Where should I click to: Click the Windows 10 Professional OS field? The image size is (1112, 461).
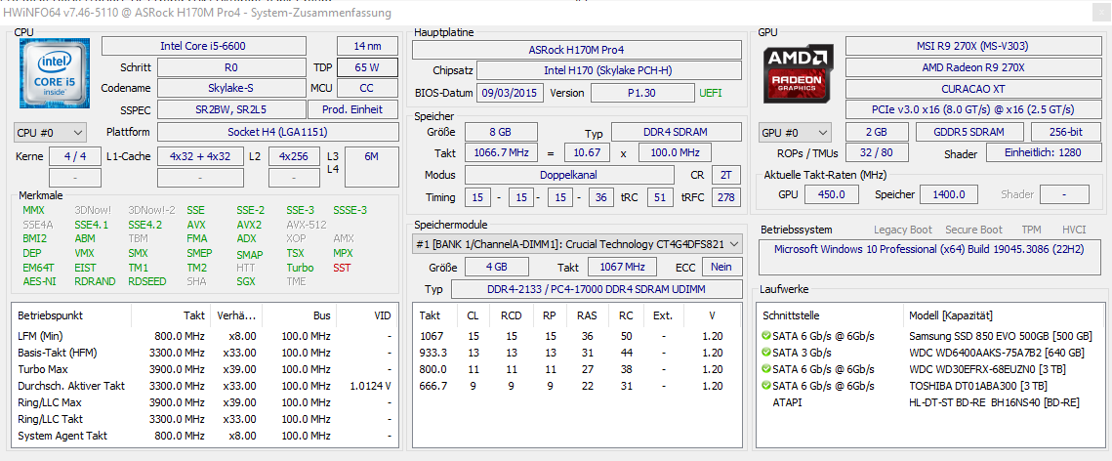(x=930, y=258)
